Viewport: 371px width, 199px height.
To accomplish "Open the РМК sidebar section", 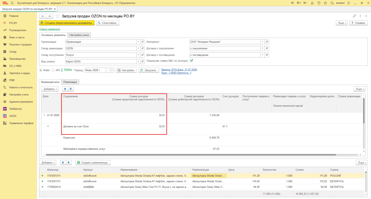I will click(12, 80).
